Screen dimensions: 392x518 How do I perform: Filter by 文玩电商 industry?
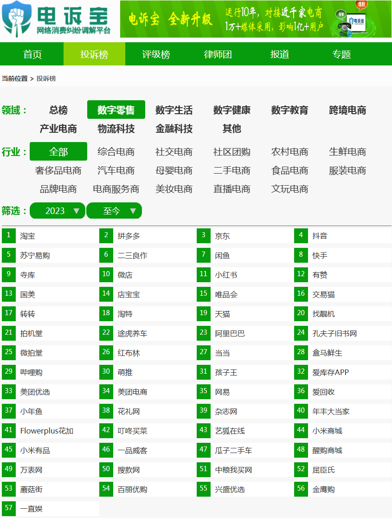[289, 189]
